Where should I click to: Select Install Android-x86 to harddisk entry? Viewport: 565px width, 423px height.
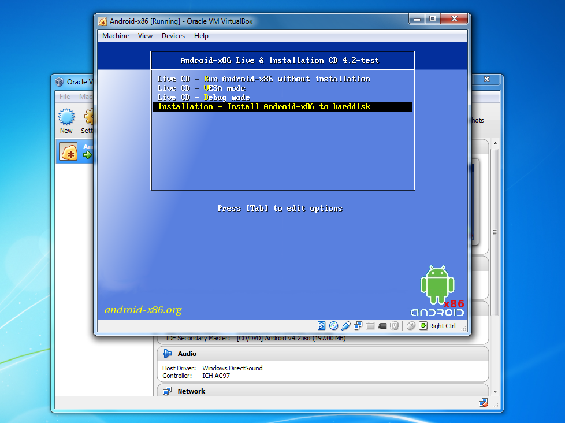pyautogui.click(x=282, y=107)
